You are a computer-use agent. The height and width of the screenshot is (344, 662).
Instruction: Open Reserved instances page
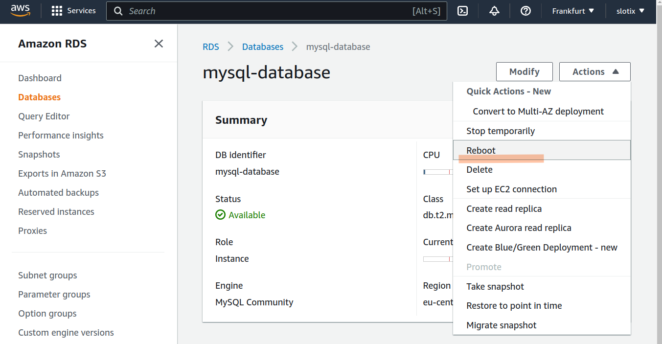coord(56,212)
